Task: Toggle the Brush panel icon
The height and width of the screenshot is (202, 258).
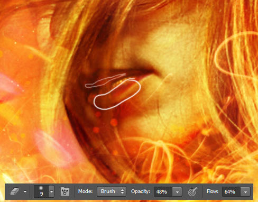Action: point(65,191)
